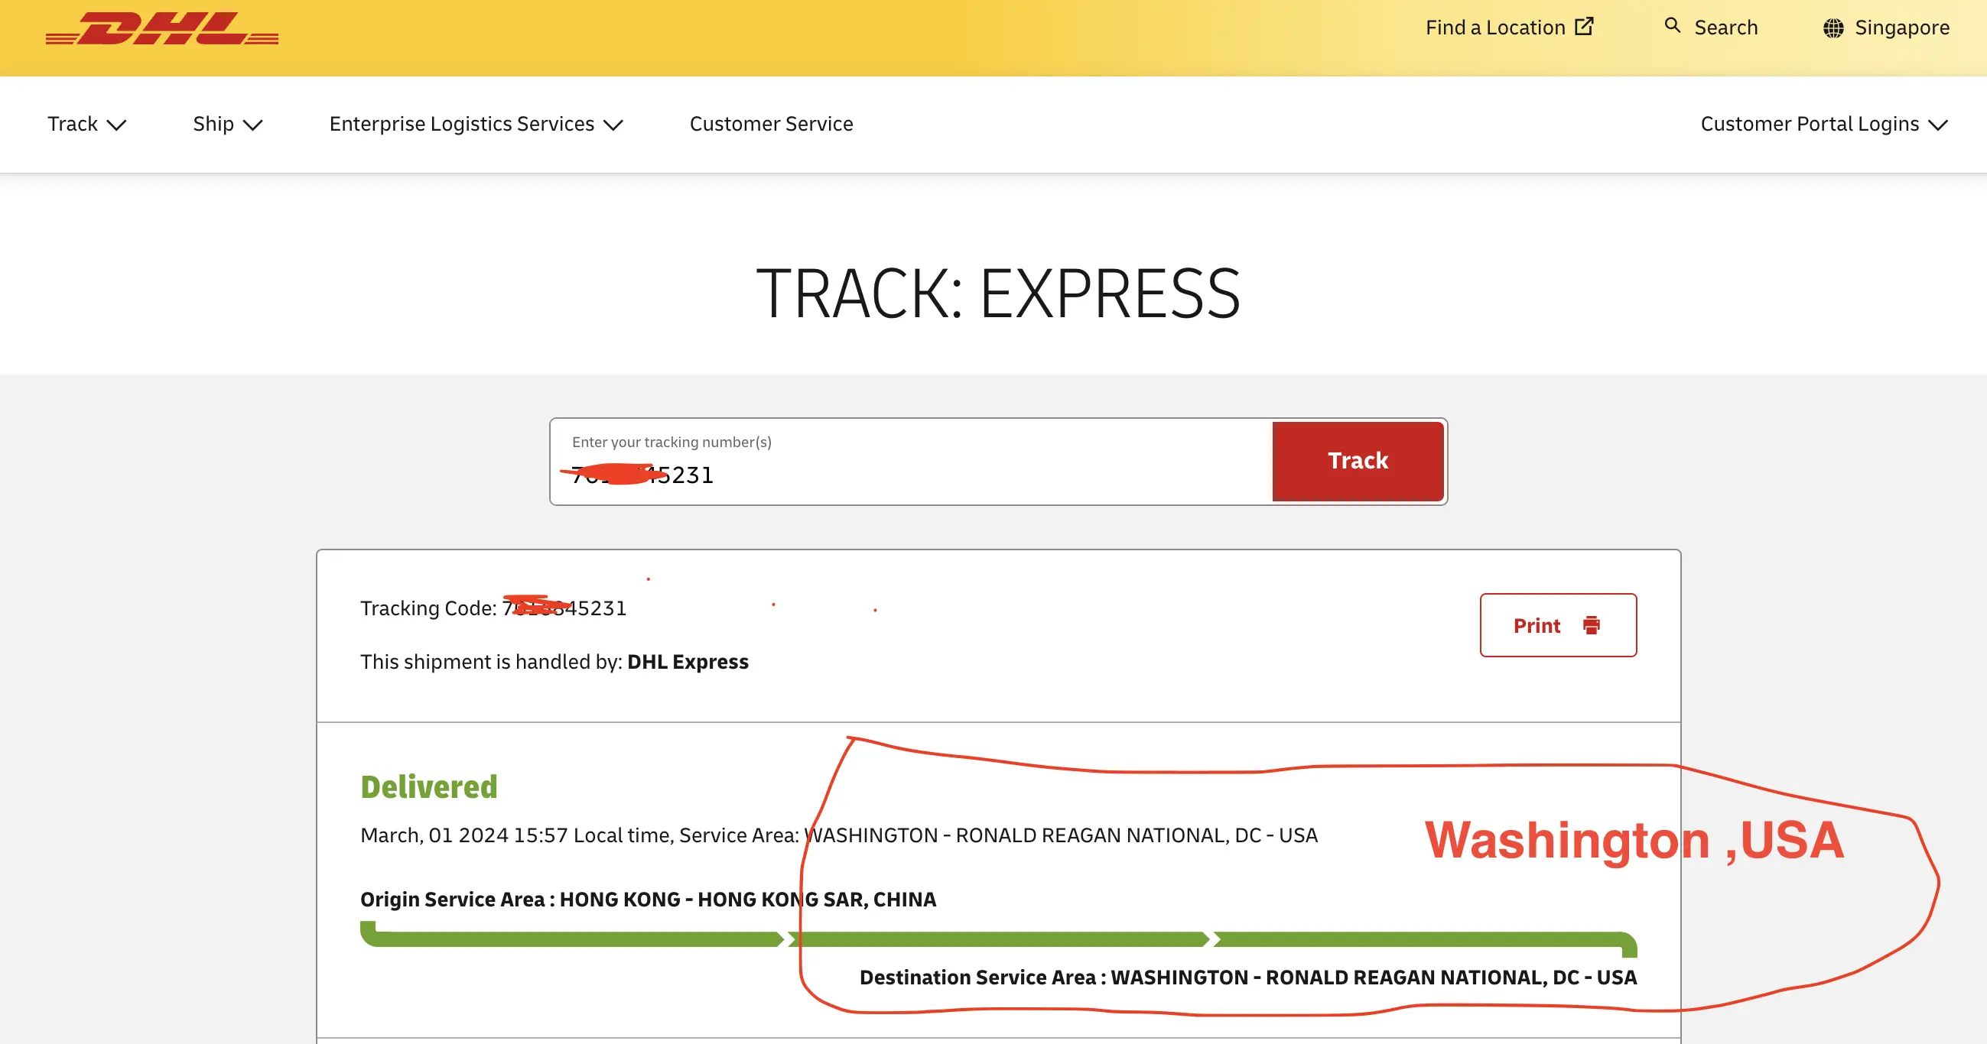Click the printer icon in the Print button

pyautogui.click(x=1591, y=625)
